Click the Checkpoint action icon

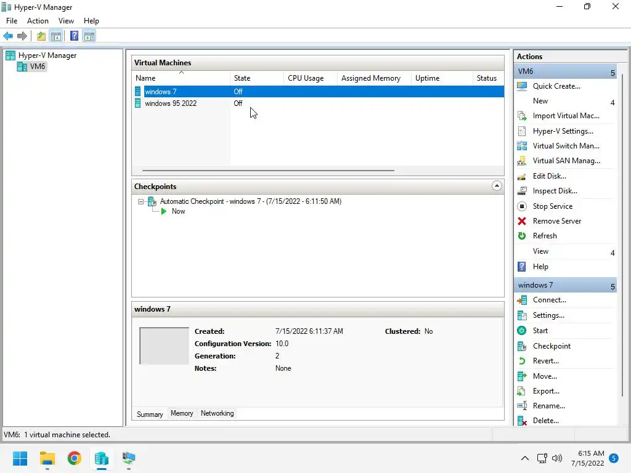(522, 346)
